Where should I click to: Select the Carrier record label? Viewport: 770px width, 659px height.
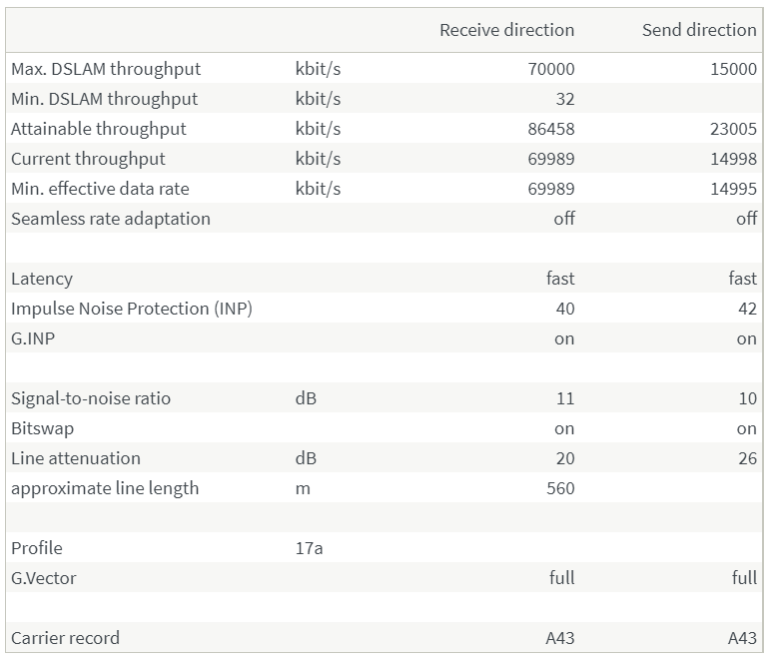point(65,638)
